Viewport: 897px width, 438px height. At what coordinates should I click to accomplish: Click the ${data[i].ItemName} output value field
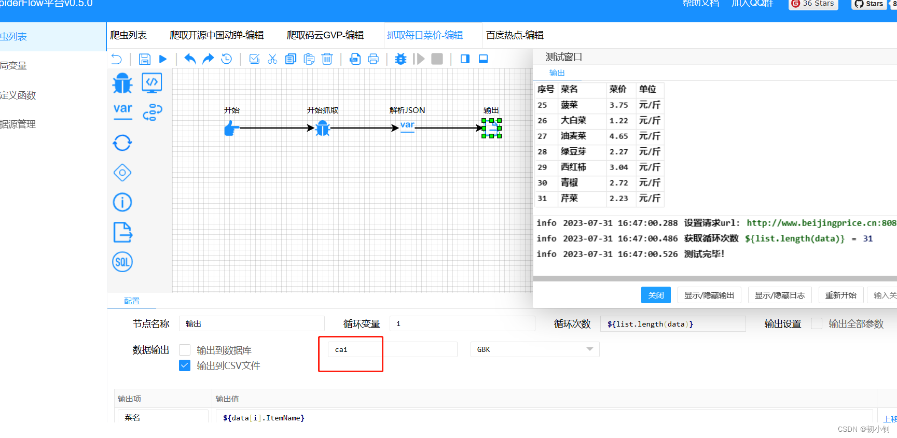pyautogui.click(x=544, y=417)
